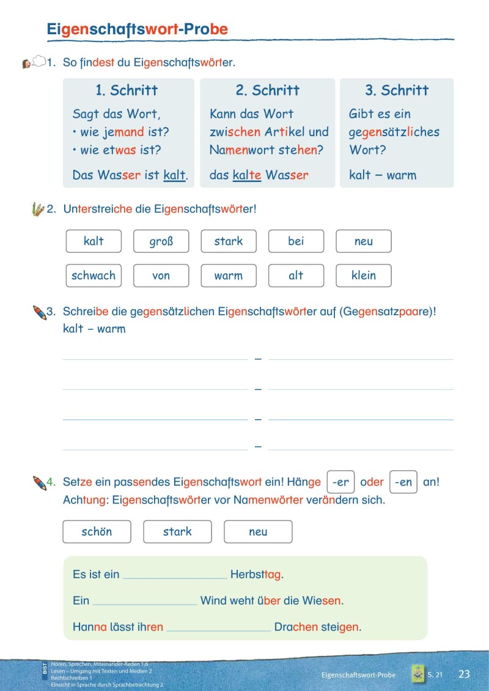
Task: Click the small green icon in the footer
Action: pyautogui.click(x=417, y=674)
